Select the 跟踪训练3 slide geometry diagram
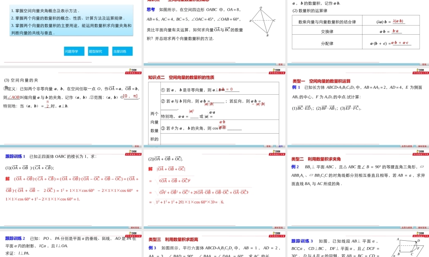This screenshot has height=257, width=429. [407, 247]
